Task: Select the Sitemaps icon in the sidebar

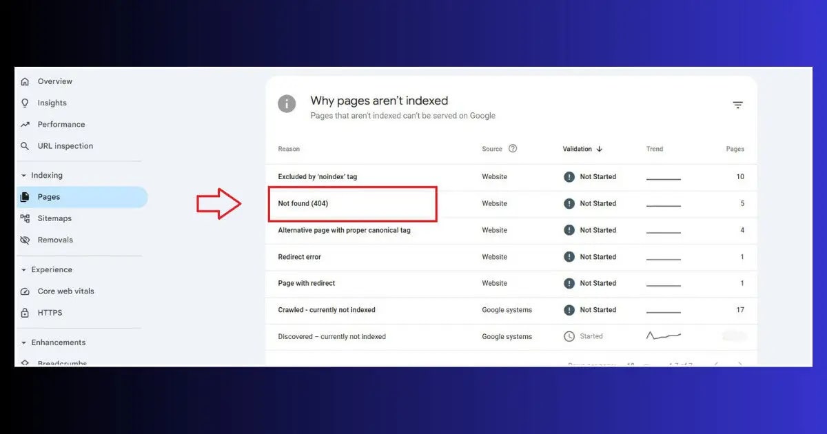Action: click(25, 218)
